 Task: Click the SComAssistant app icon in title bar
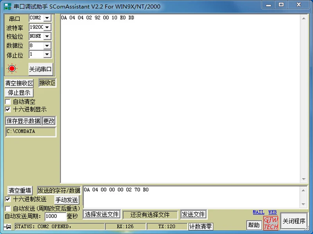click(7, 6)
